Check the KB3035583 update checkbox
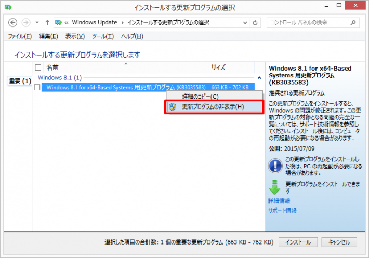This screenshot has height=258, width=369. (37, 87)
